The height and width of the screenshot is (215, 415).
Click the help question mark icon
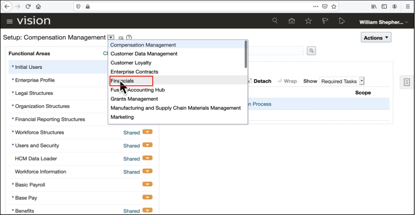click(129, 38)
